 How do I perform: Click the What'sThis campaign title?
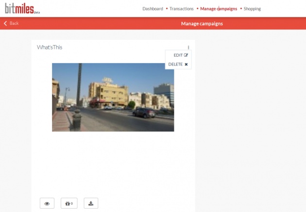click(50, 48)
